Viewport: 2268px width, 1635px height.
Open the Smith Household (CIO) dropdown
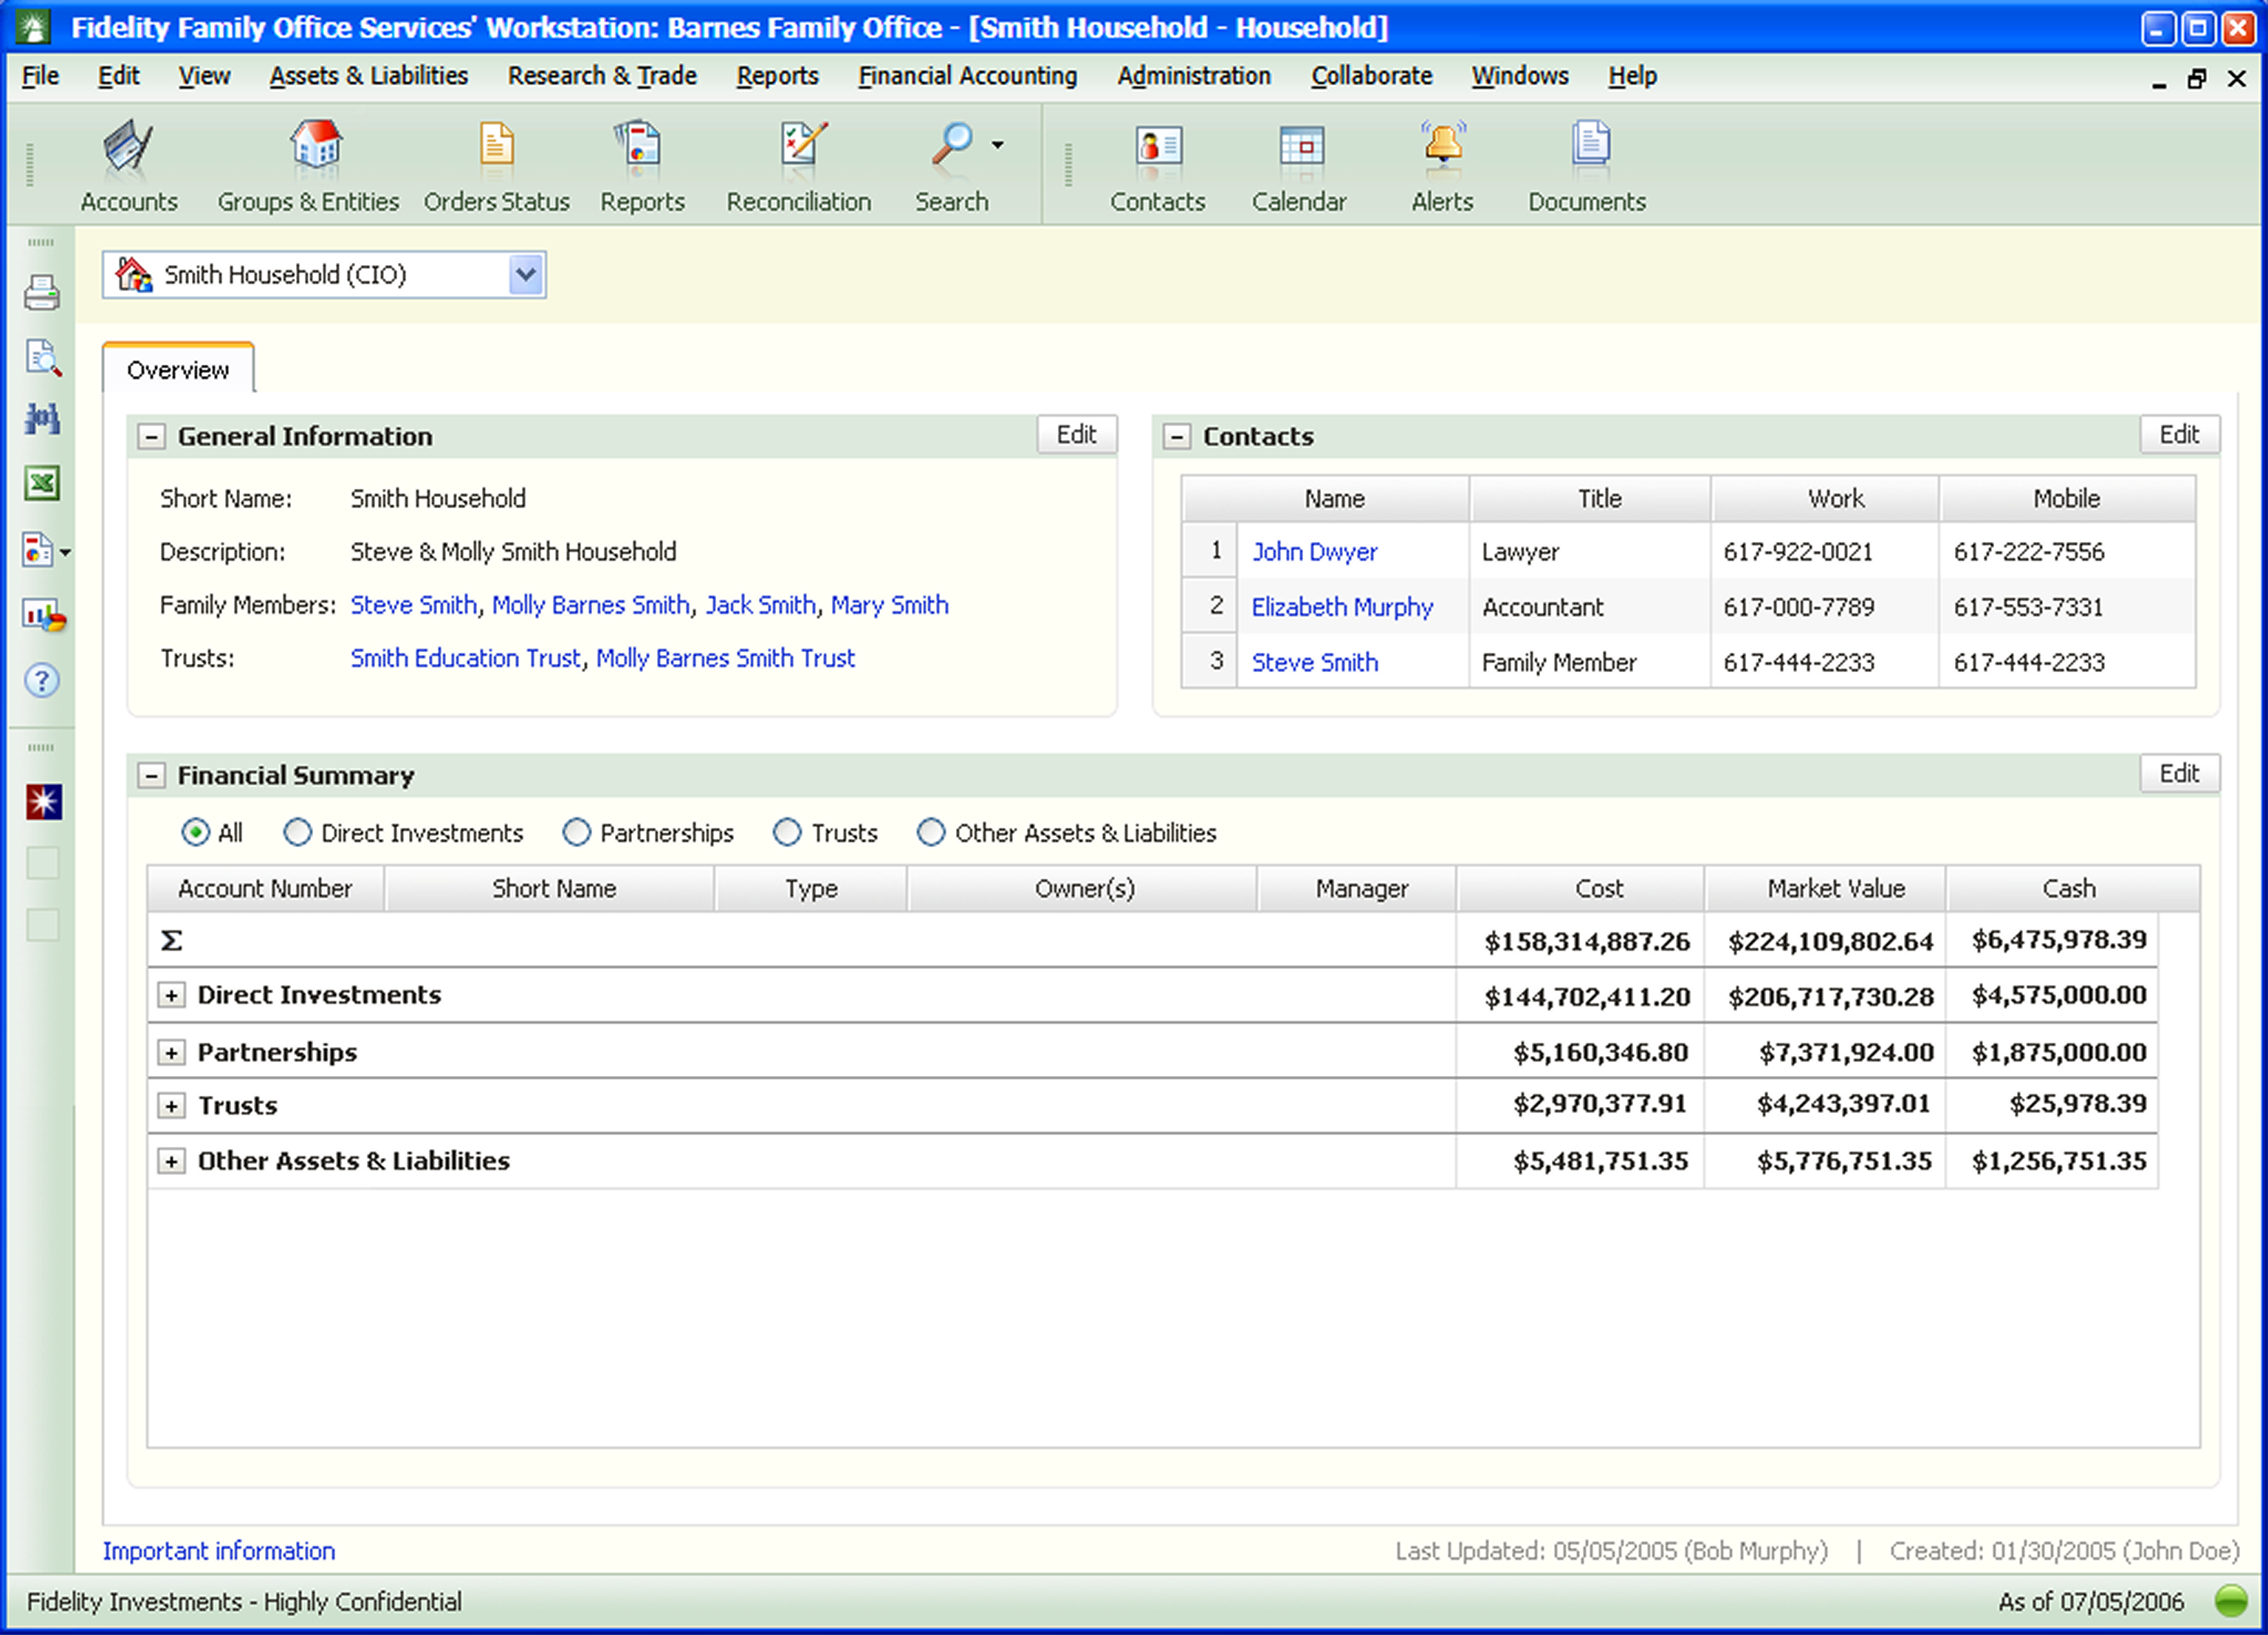(x=525, y=275)
